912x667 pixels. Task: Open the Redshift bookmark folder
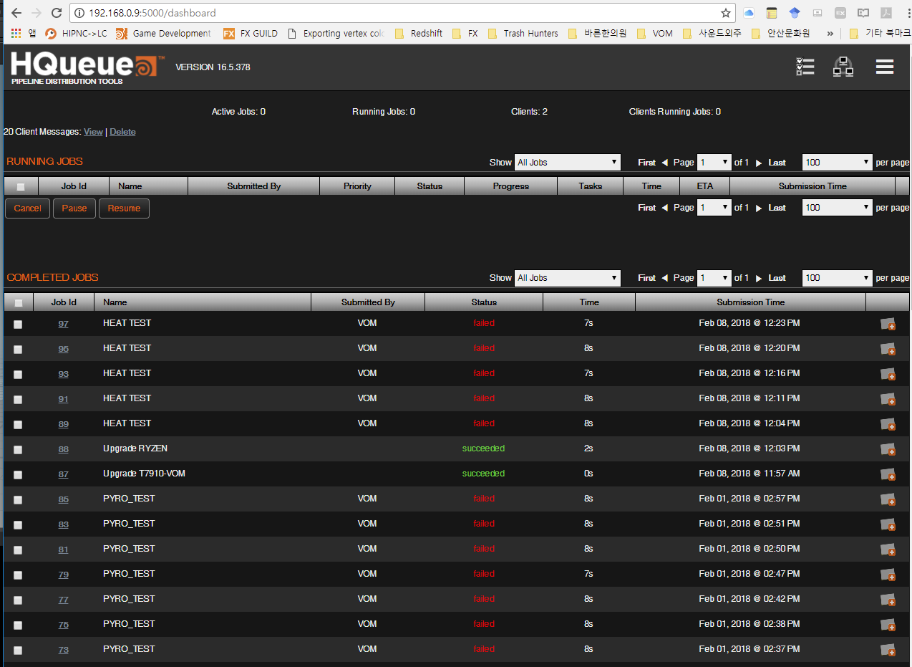[x=419, y=33]
